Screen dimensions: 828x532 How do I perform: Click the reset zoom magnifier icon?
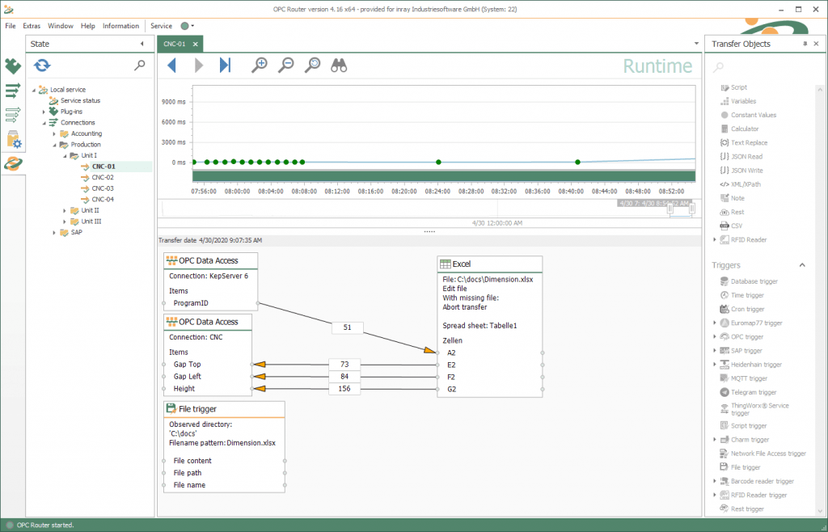tap(312, 65)
